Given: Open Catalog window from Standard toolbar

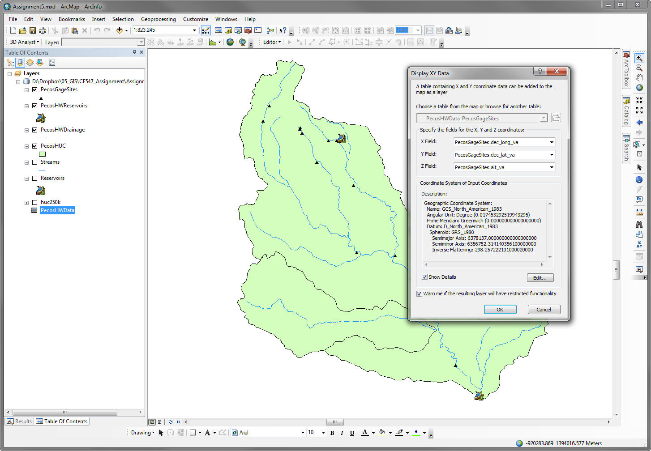Looking at the screenshot, I should coord(228,30).
